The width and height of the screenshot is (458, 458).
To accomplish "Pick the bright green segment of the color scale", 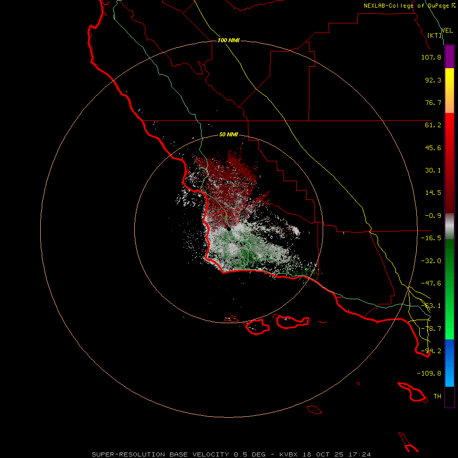I will tap(449, 289).
